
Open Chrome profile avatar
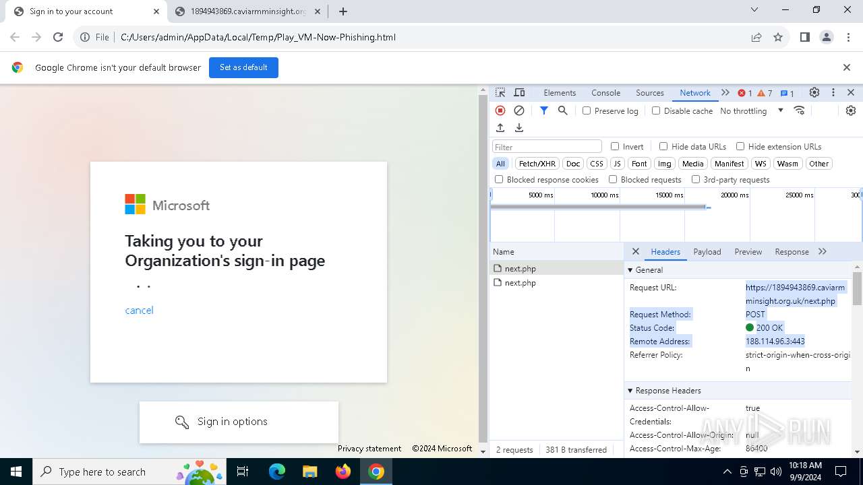coord(827,37)
